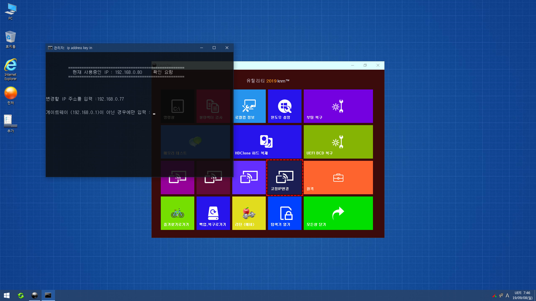The height and width of the screenshot is (301, 536).
Task: Click the '유틸리티 2019 knm' heading
Action: click(x=268, y=81)
